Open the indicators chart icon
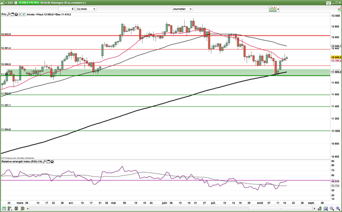This screenshot has height=212, width=342. pyautogui.click(x=272, y=9)
